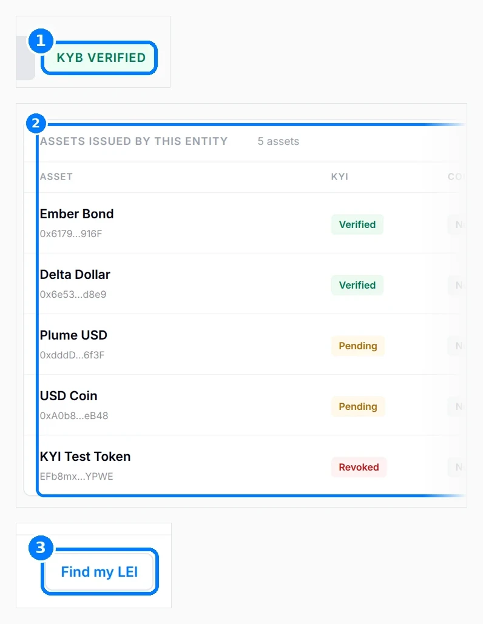Screen dimensions: 483x624
Task: Click the address EFb8mx...YPWE
Action: point(76,477)
